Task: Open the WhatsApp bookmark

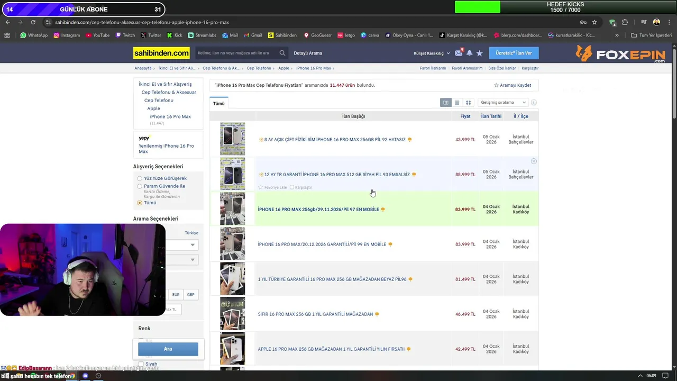Action: tap(34, 35)
